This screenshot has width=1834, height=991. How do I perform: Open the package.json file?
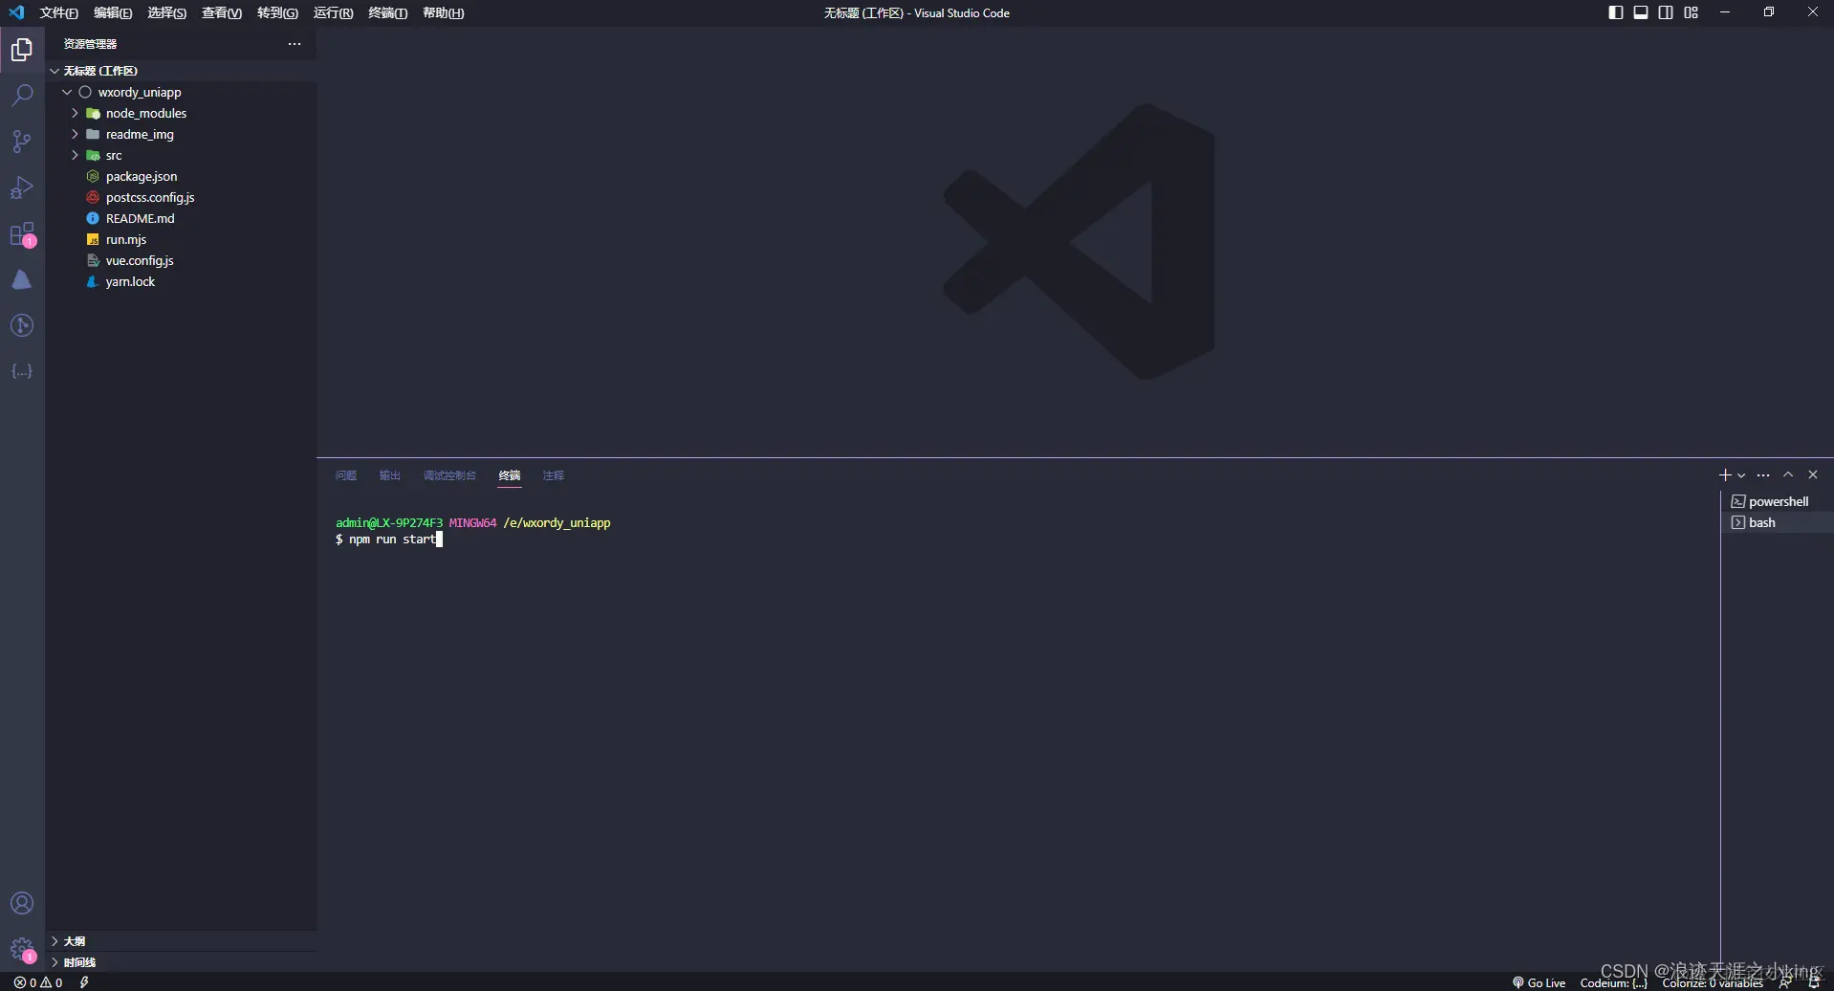(x=142, y=176)
